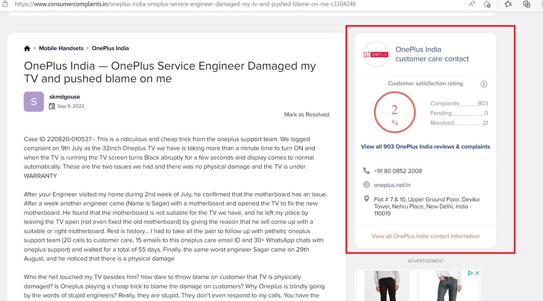Viewport: 543px width, 301px height.
Task: Open the Favorites list icon
Action: click(507, 4)
